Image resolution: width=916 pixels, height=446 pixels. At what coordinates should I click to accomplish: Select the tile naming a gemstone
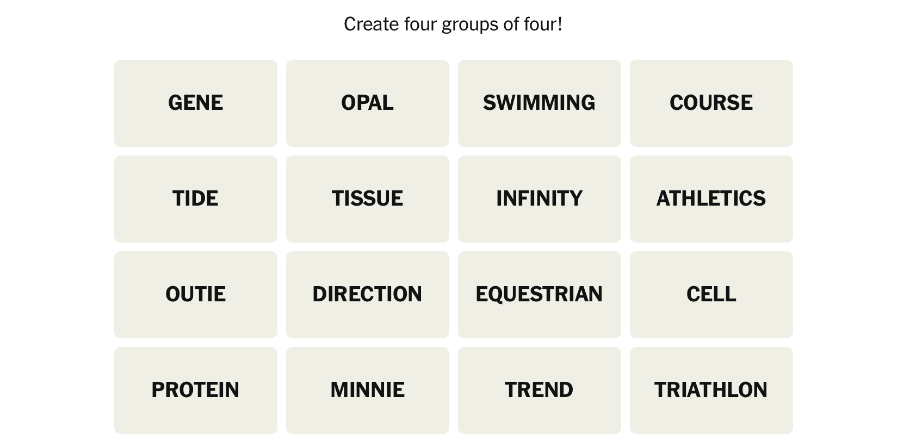[367, 103]
